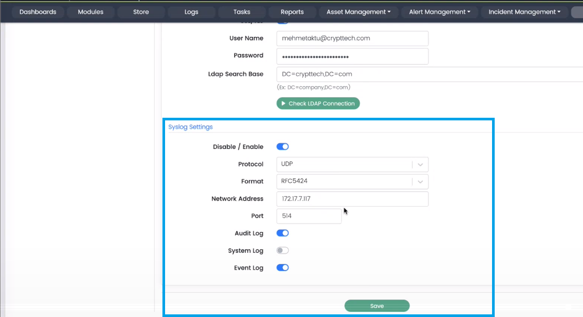
Task: Save the syslog settings
Action: point(376,306)
